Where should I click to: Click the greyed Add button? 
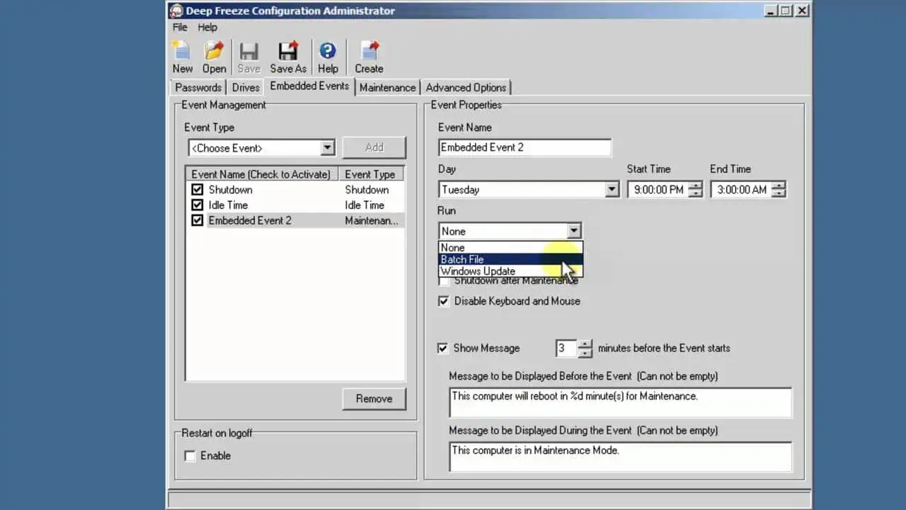pyautogui.click(x=374, y=147)
